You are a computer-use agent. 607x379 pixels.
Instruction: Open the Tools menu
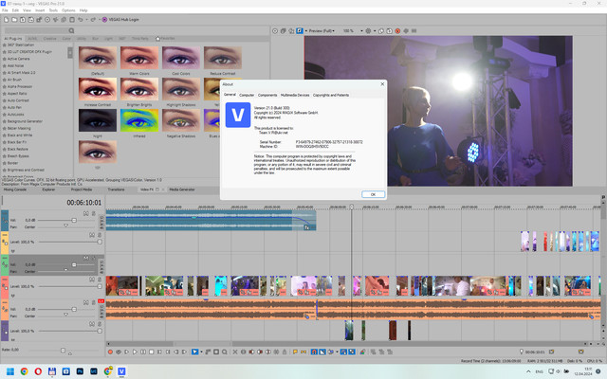(x=53, y=10)
